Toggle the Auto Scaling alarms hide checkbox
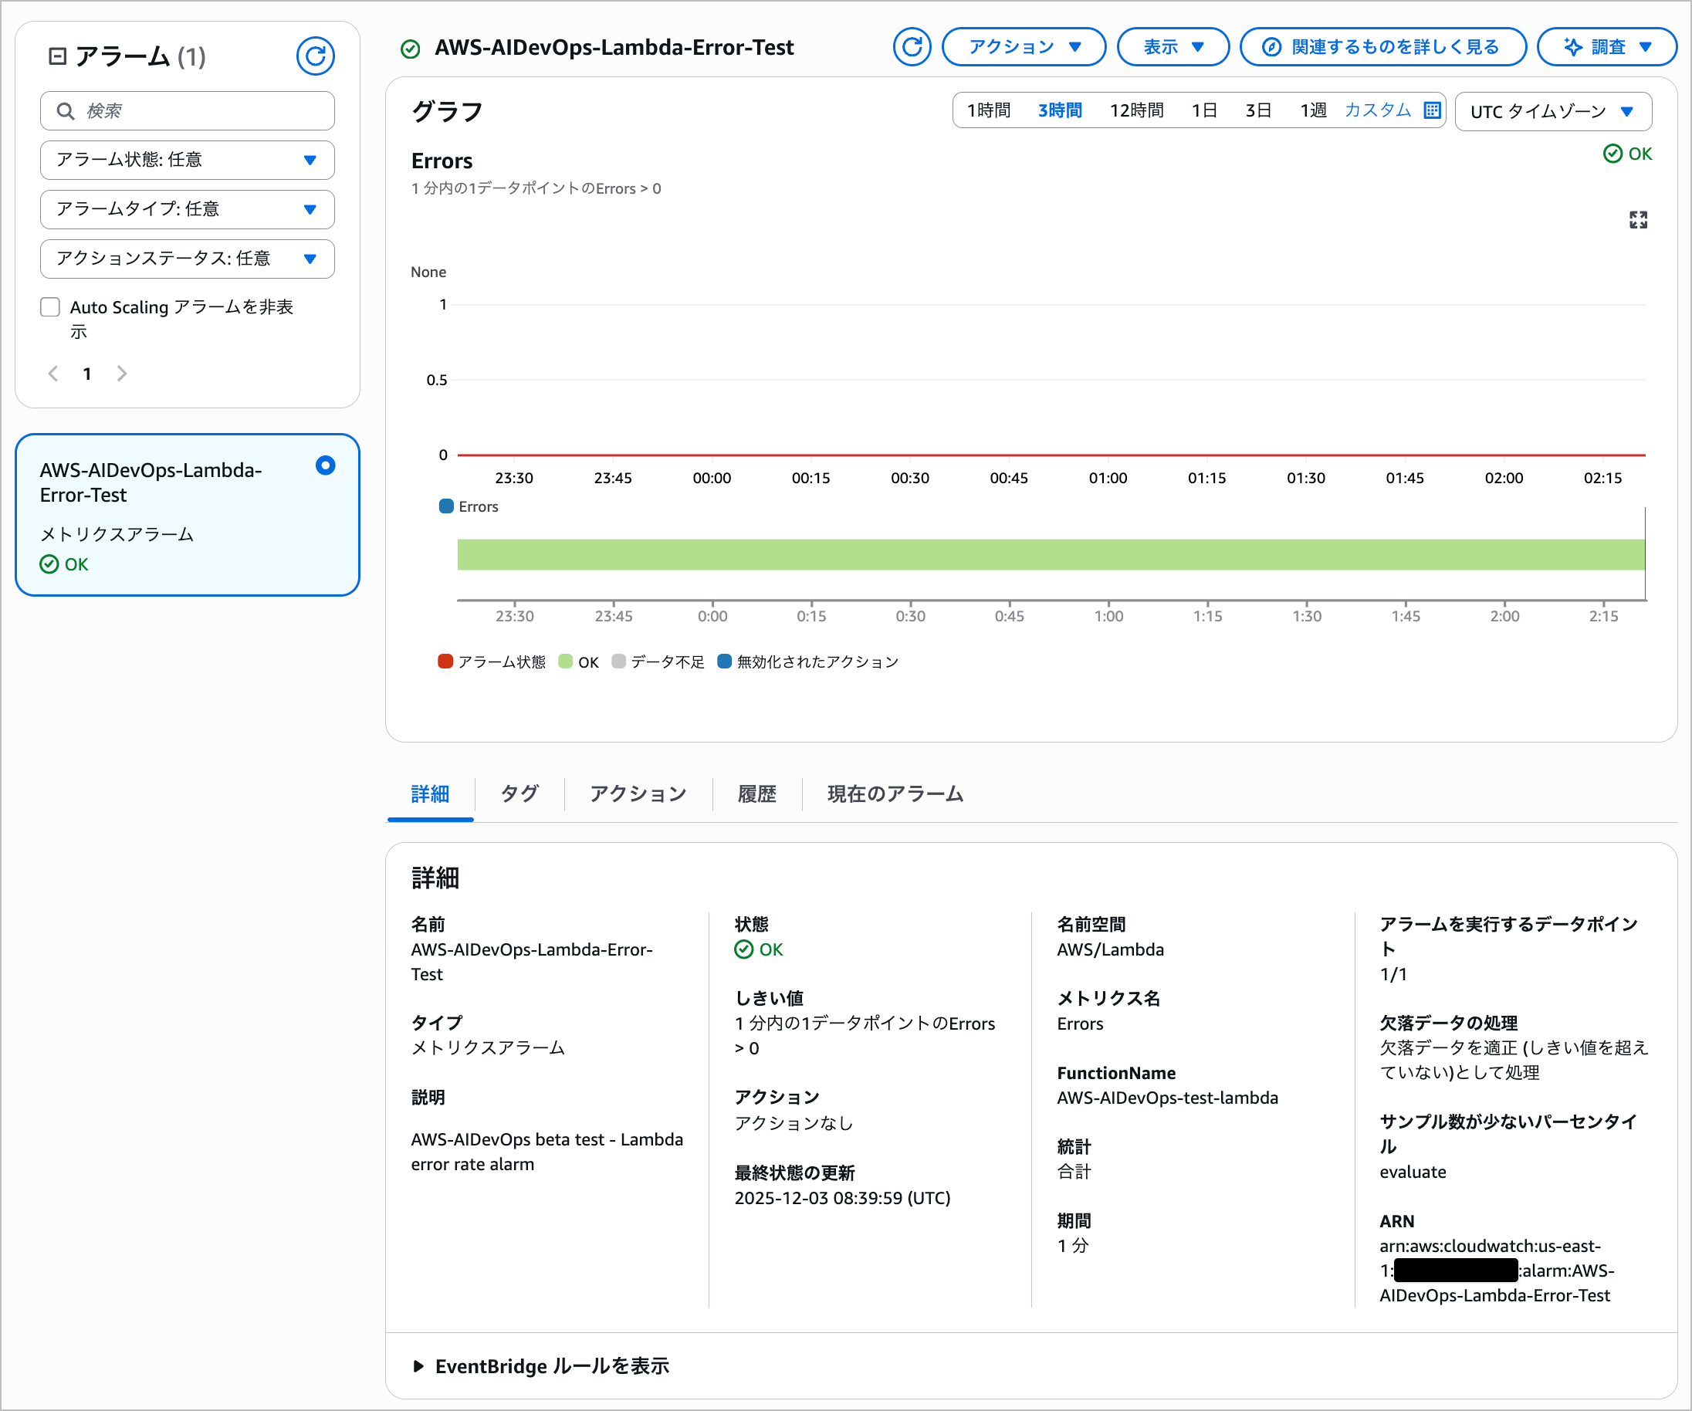This screenshot has width=1692, height=1411. [x=50, y=307]
